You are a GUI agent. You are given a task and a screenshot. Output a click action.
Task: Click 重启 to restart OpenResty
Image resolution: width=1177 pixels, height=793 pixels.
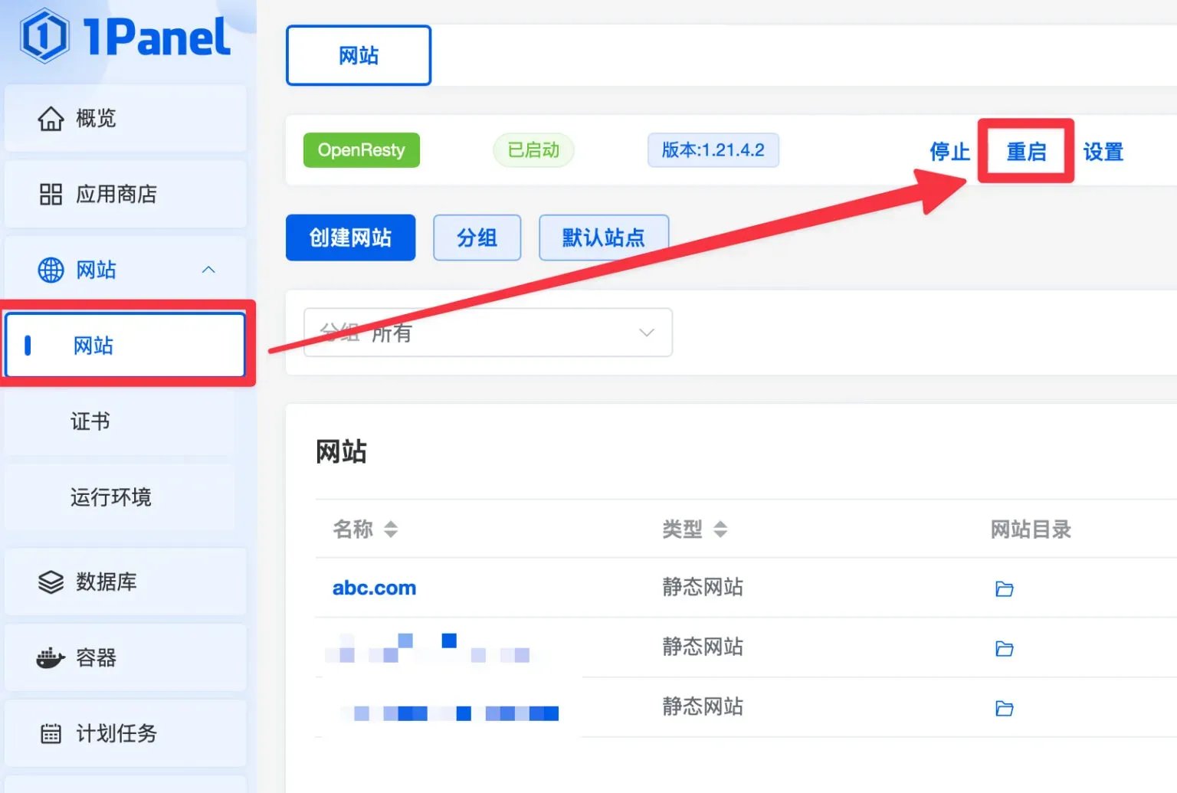1027,152
